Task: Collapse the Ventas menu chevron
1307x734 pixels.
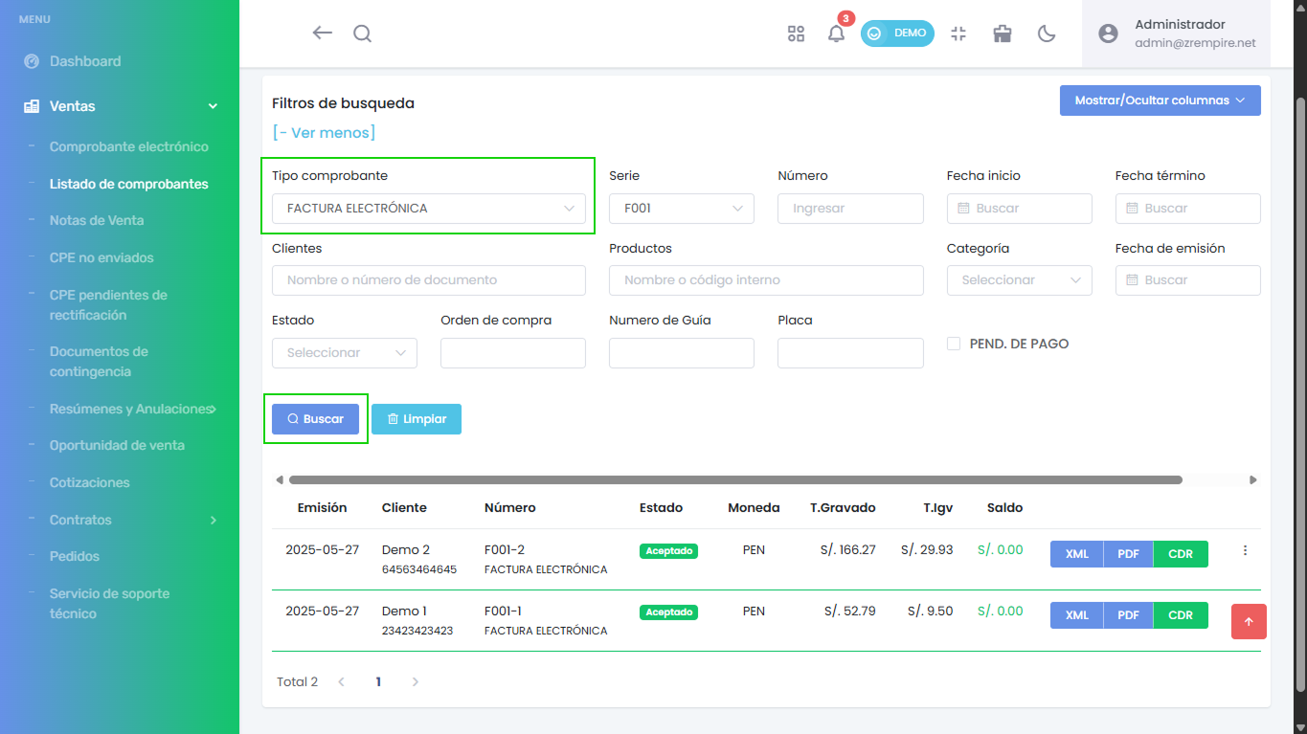Action: click(x=213, y=106)
